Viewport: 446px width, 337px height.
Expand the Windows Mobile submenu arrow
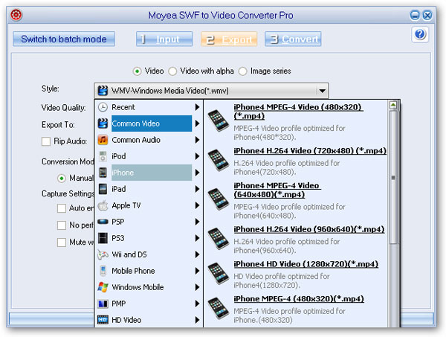click(197, 287)
